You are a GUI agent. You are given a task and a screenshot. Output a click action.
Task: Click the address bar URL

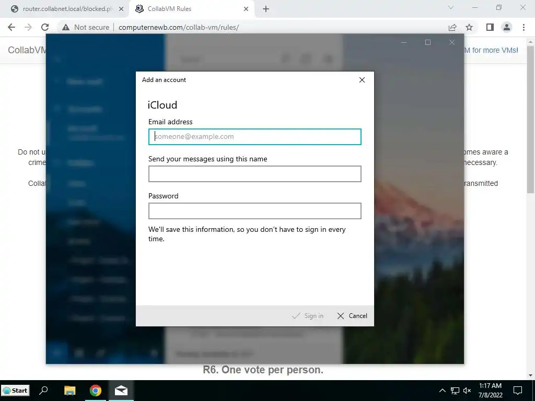(x=179, y=27)
